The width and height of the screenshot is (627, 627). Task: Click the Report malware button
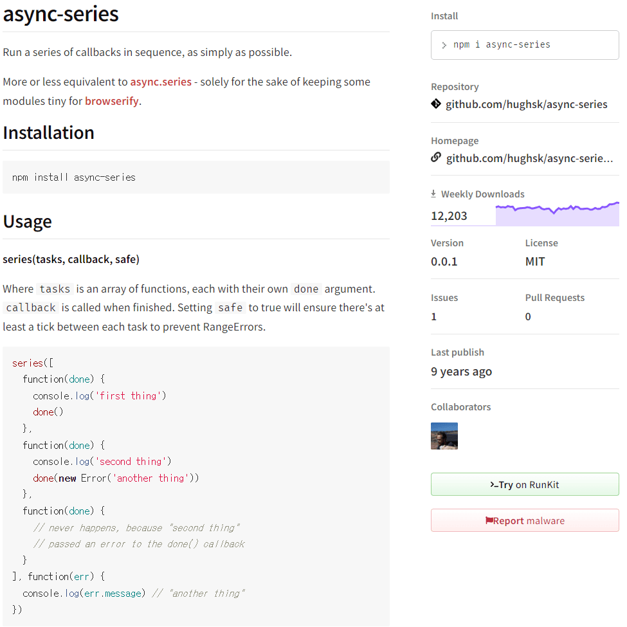pyautogui.click(x=525, y=520)
